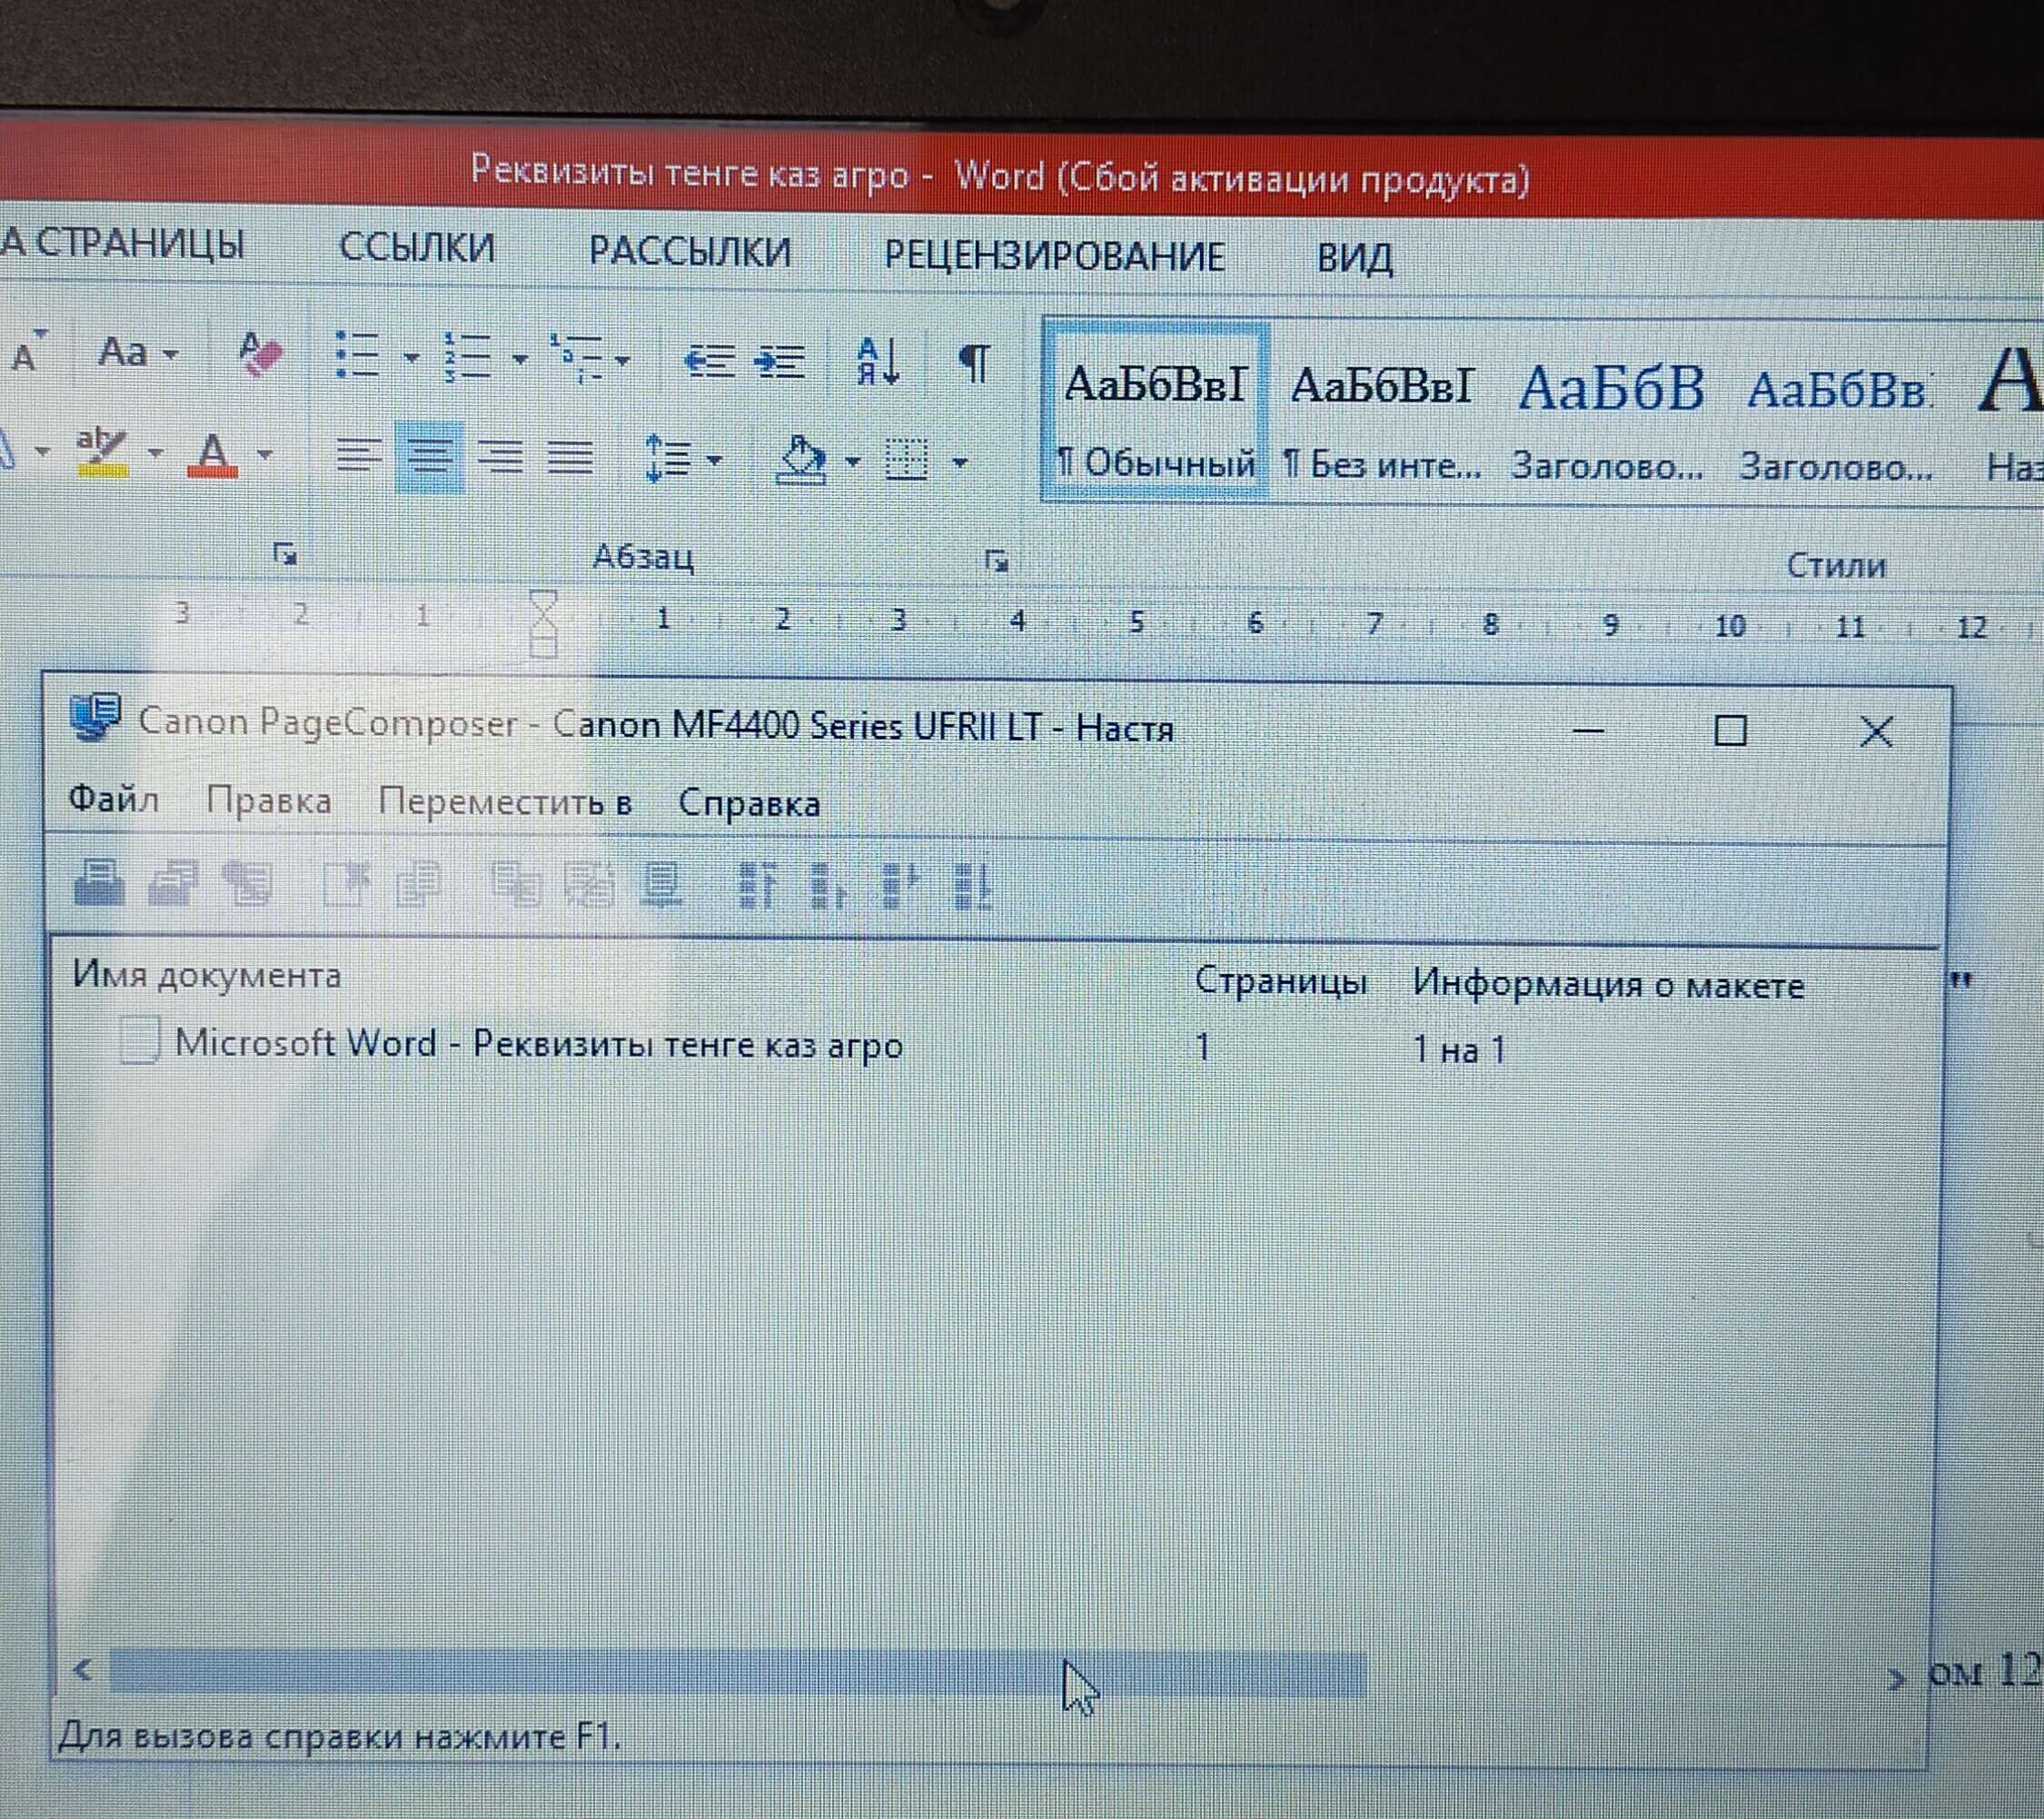Expand the Aa change case dropdown arrow
Viewport: 2044px width, 1819px height.
170,354
